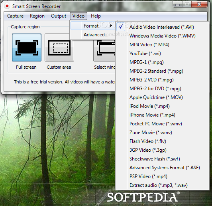Choose Audio Video Interleaved (*.AVI) format

(162, 27)
